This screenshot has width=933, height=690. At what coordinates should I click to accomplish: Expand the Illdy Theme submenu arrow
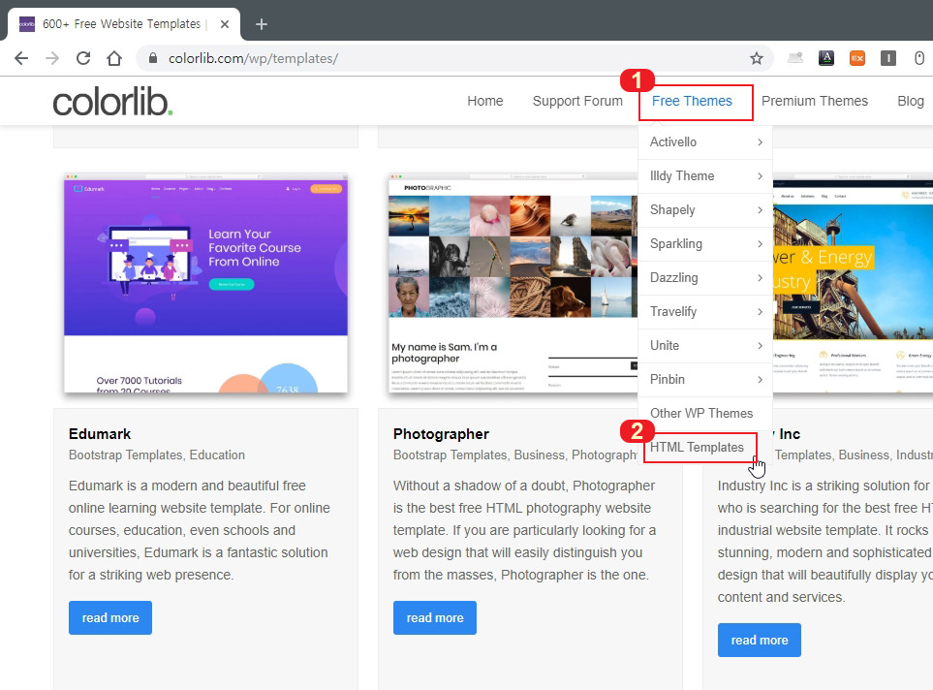point(760,175)
